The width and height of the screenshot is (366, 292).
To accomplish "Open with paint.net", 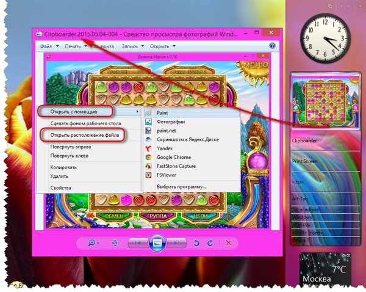I will click(192, 131).
